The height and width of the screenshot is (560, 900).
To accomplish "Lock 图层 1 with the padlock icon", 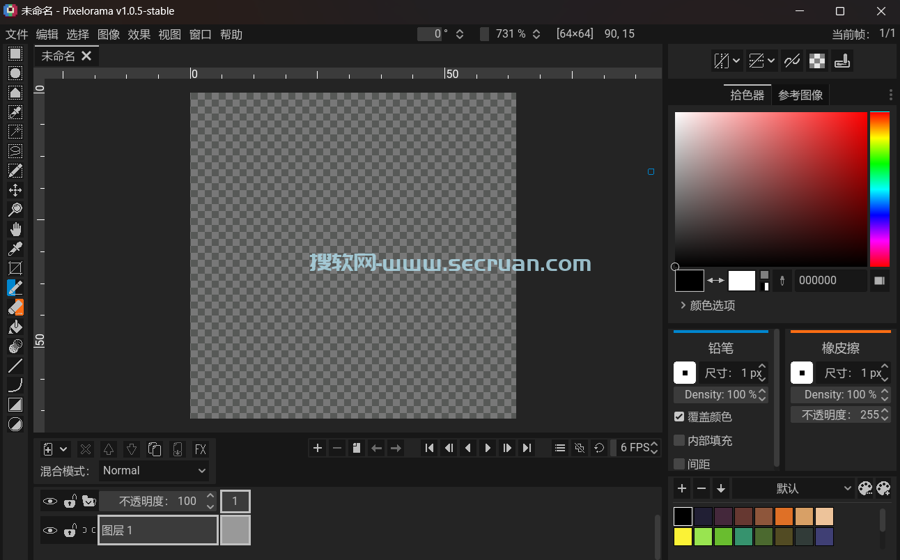I will (70, 531).
